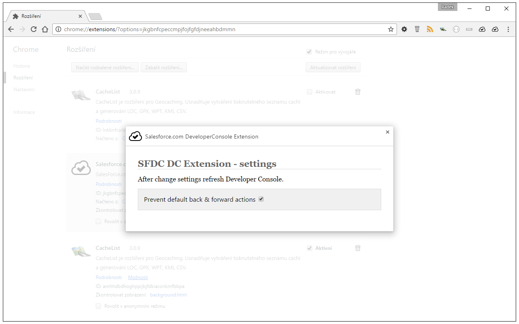This screenshot has height=324, width=519.
Task: Open Podrobnosti link of inactive CacheList
Action: coord(109,121)
